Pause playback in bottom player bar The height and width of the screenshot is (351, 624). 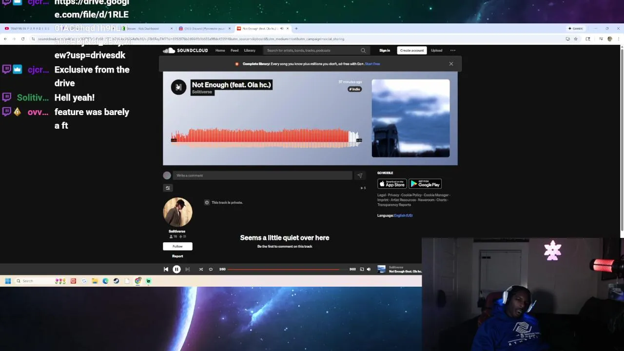176,269
